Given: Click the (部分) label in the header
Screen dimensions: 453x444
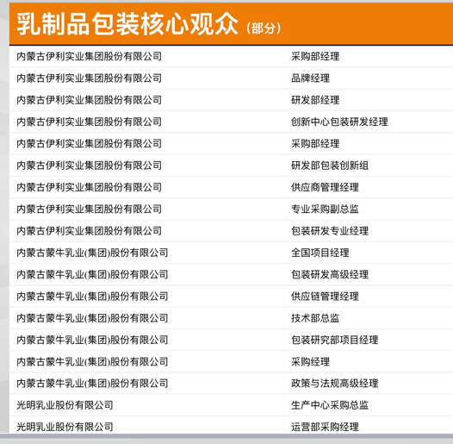Looking at the screenshot, I should (264, 28).
